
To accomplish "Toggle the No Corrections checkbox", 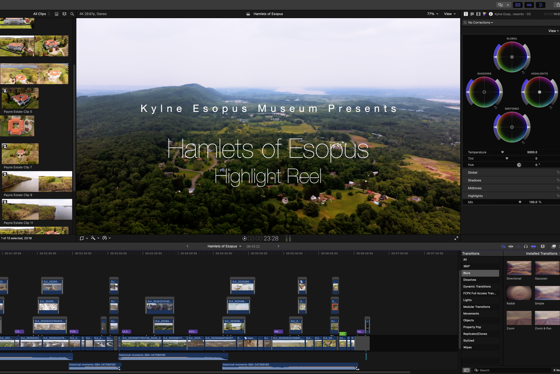I will pyautogui.click(x=465, y=23).
